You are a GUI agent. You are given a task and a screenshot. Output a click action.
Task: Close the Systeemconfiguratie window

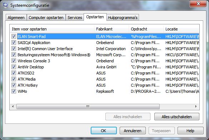(198, 4)
